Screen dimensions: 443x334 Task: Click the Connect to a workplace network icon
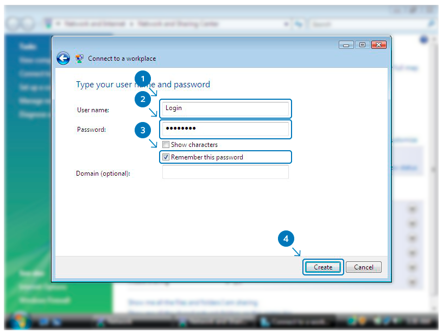coord(79,59)
